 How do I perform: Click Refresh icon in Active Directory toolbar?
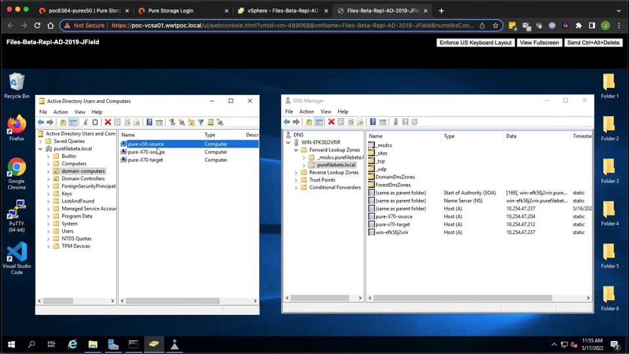click(x=127, y=122)
